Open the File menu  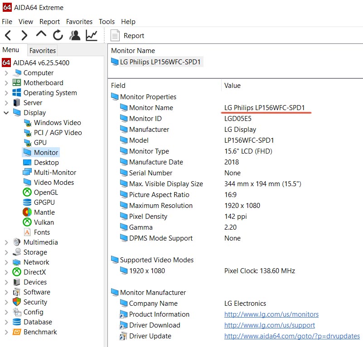tap(7, 22)
